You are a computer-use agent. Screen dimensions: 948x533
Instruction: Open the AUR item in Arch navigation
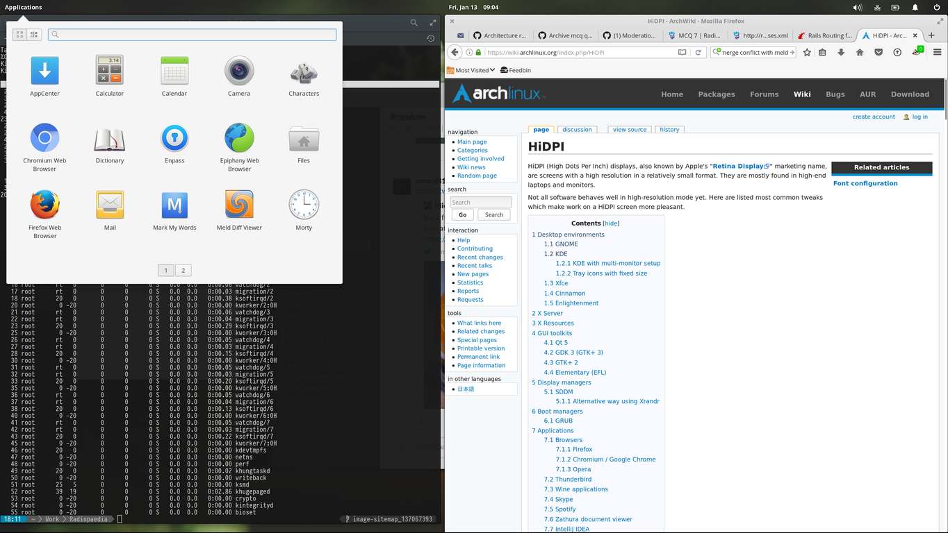[x=867, y=94]
